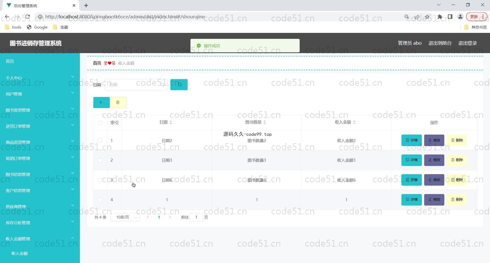
Task: Open the 宝藏 bookmark folder
Action: (60, 27)
